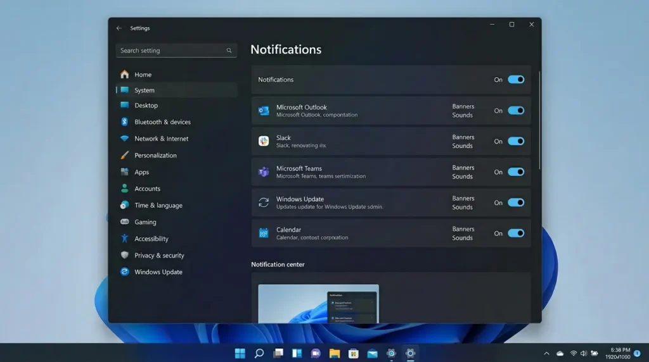Open Mail app from the taskbar
649x362 pixels.
tap(373, 353)
